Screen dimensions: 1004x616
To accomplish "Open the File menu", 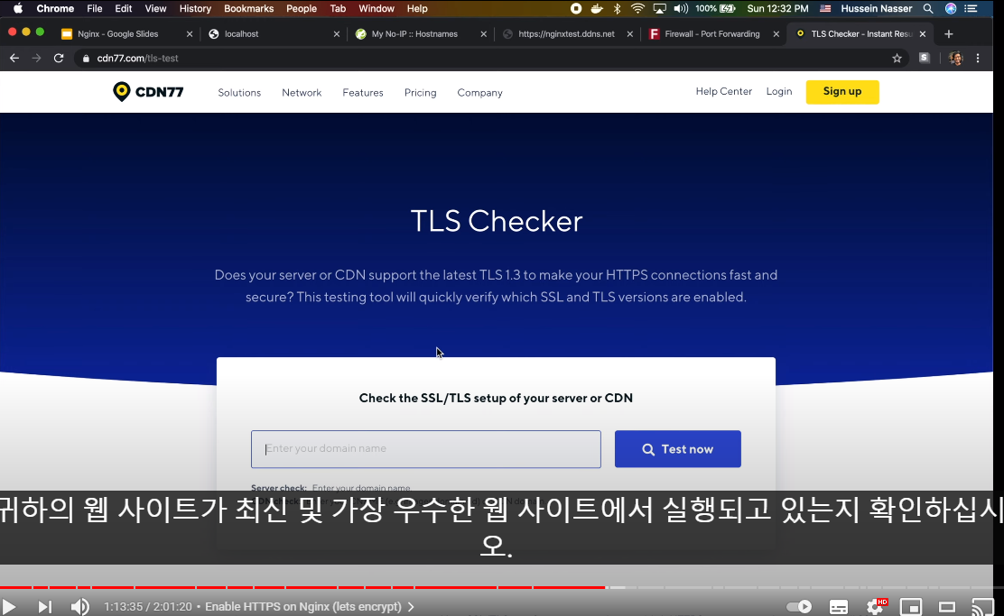I will (95, 8).
